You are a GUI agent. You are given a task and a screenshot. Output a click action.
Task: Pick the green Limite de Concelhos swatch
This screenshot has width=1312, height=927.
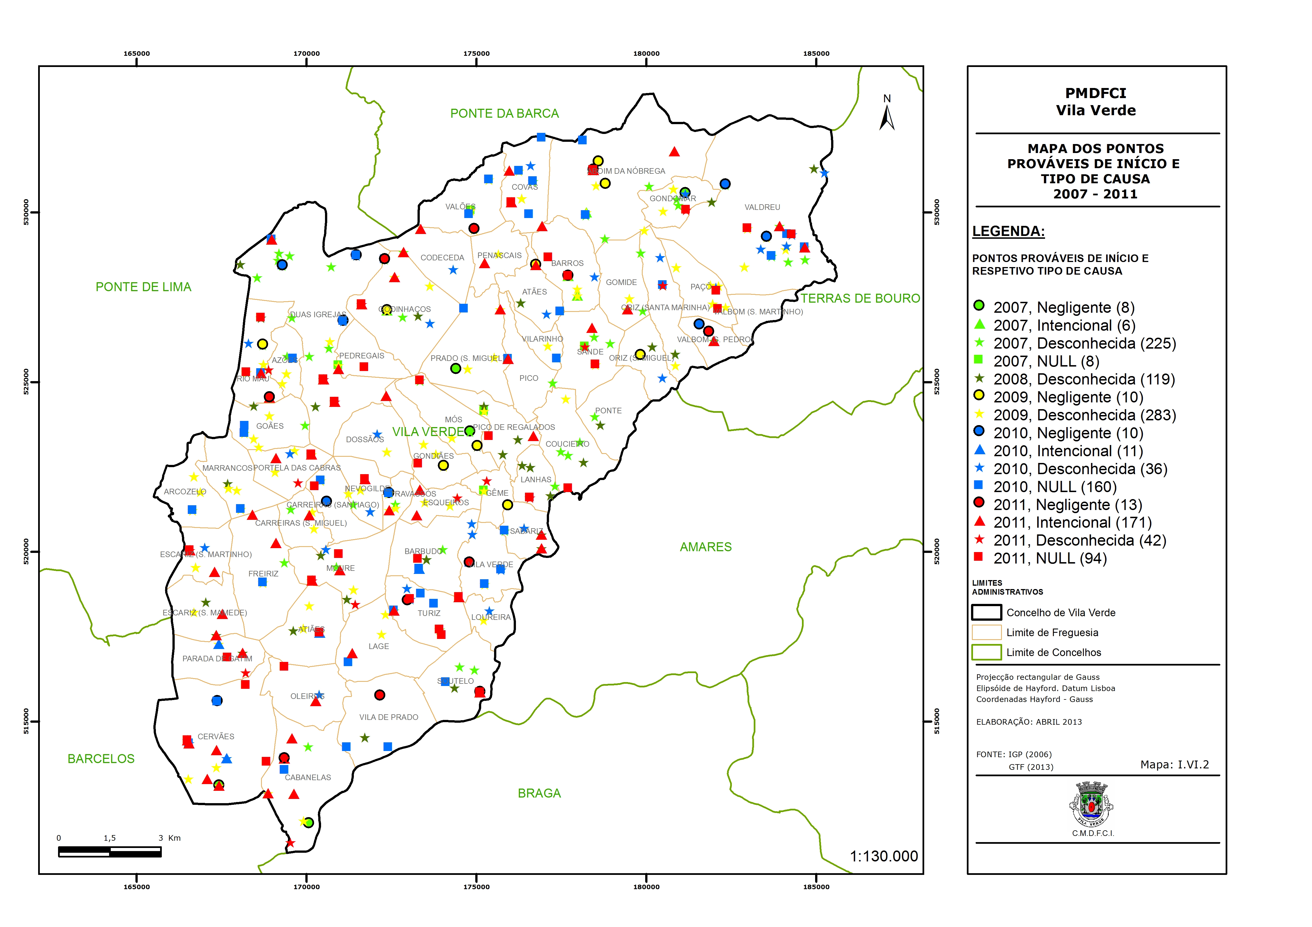tap(986, 652)
